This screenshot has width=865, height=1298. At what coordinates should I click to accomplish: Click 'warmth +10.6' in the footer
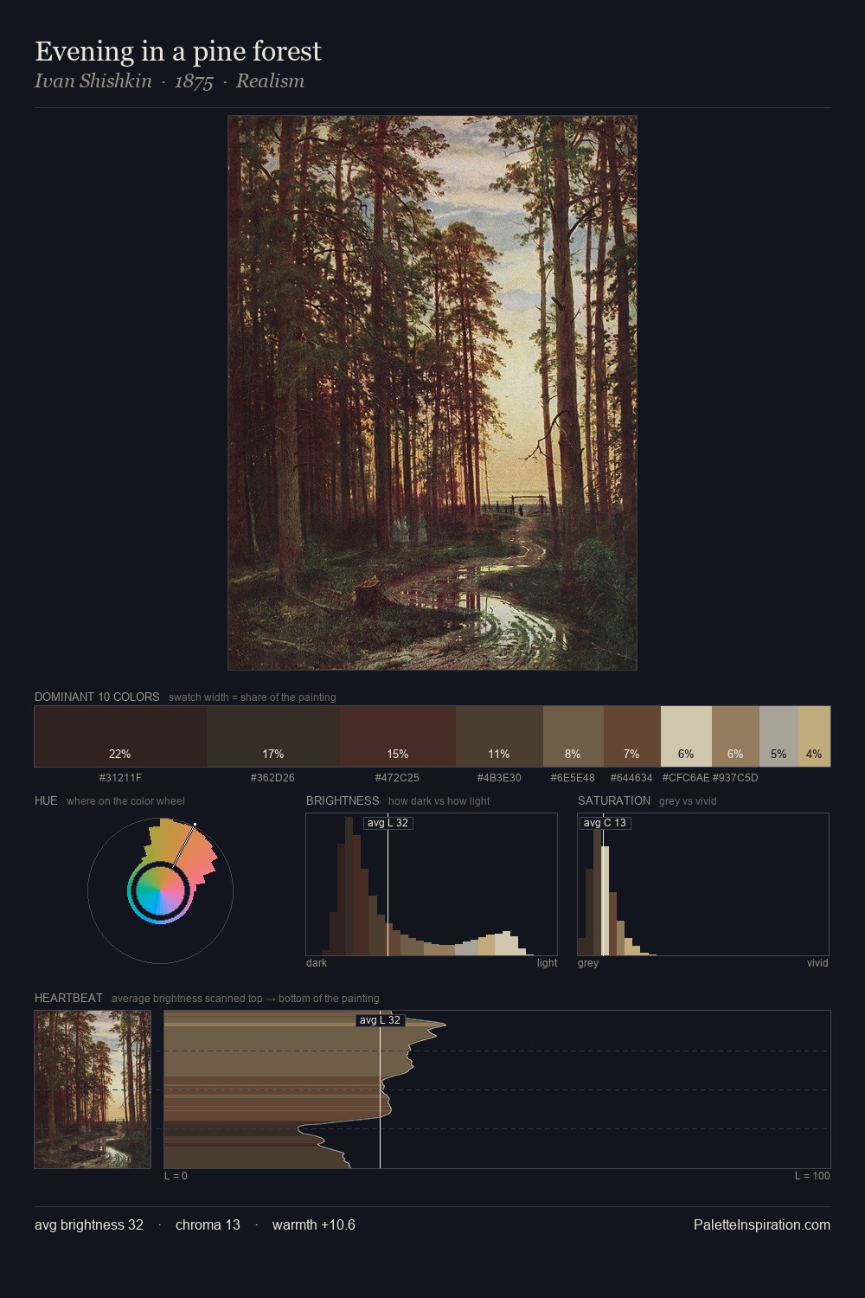314,1224
